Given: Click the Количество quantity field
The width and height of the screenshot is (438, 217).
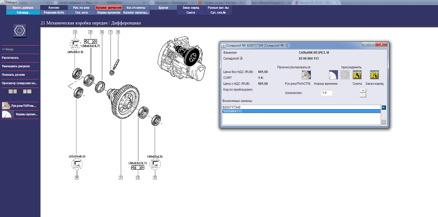Looking at the screenshot, I should (x=327, y=93).
